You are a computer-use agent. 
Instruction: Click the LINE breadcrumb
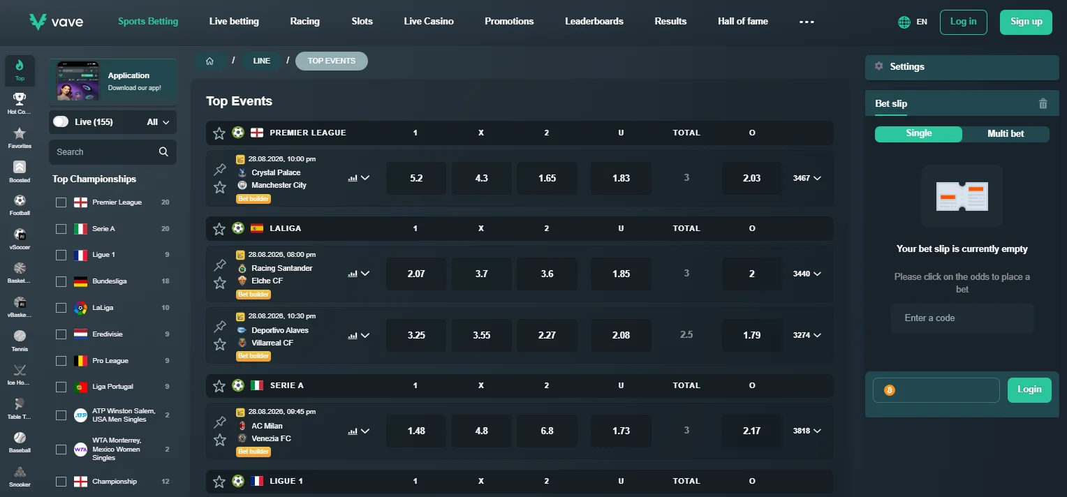[262, 61]
